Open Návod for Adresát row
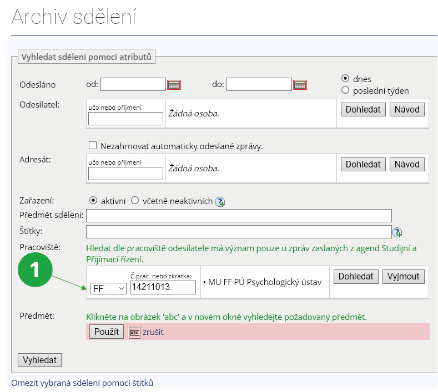 tap(407, 165)
